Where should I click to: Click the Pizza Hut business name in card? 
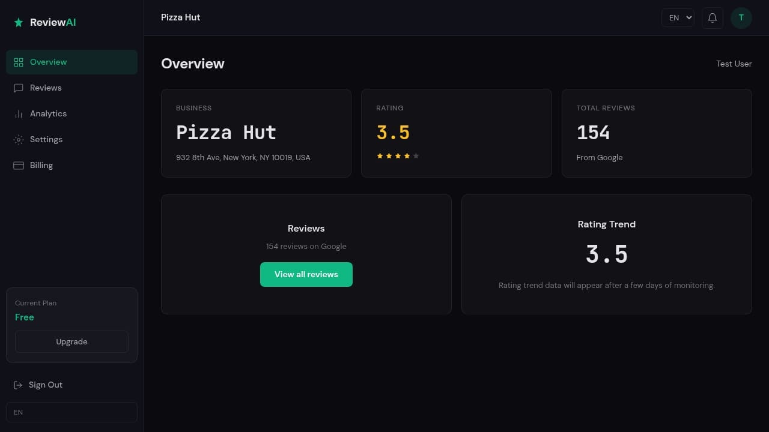(x=226, y=133)
